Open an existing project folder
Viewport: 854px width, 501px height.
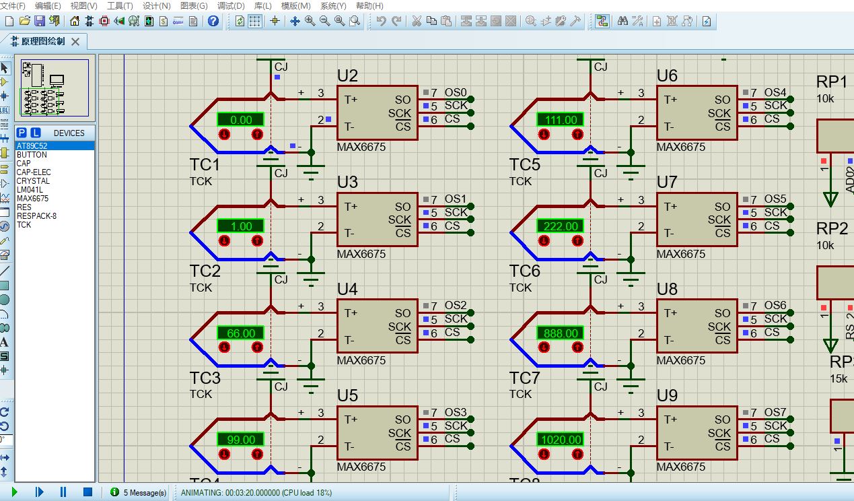(25, 21)
